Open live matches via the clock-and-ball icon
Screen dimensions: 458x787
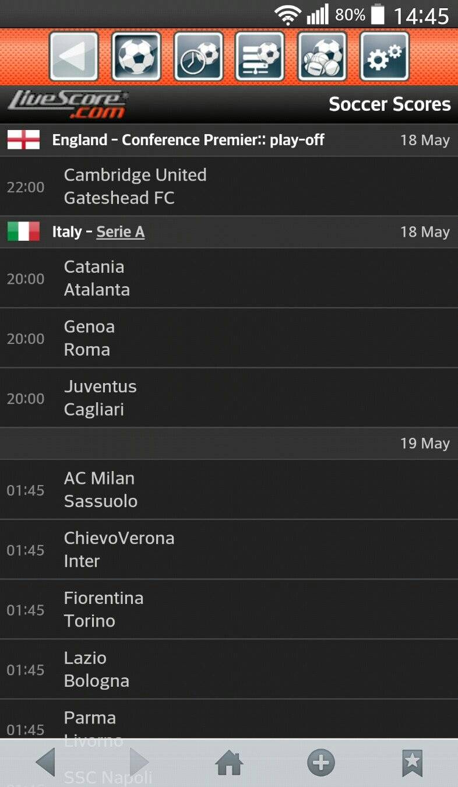[x=199, y=56]
